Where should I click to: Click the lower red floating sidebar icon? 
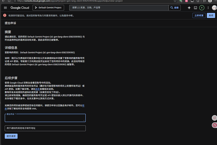pyautogui.click(x=214, y=125)
